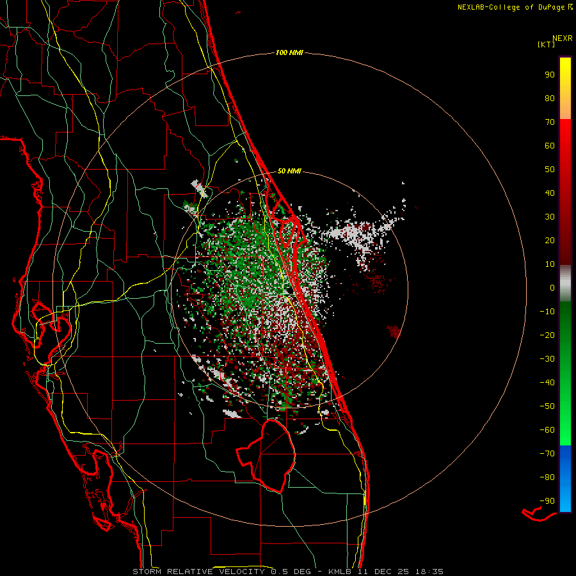576x576 pixels.
Task: Select the 100 NMI range ring label
Action: point(289,53)
